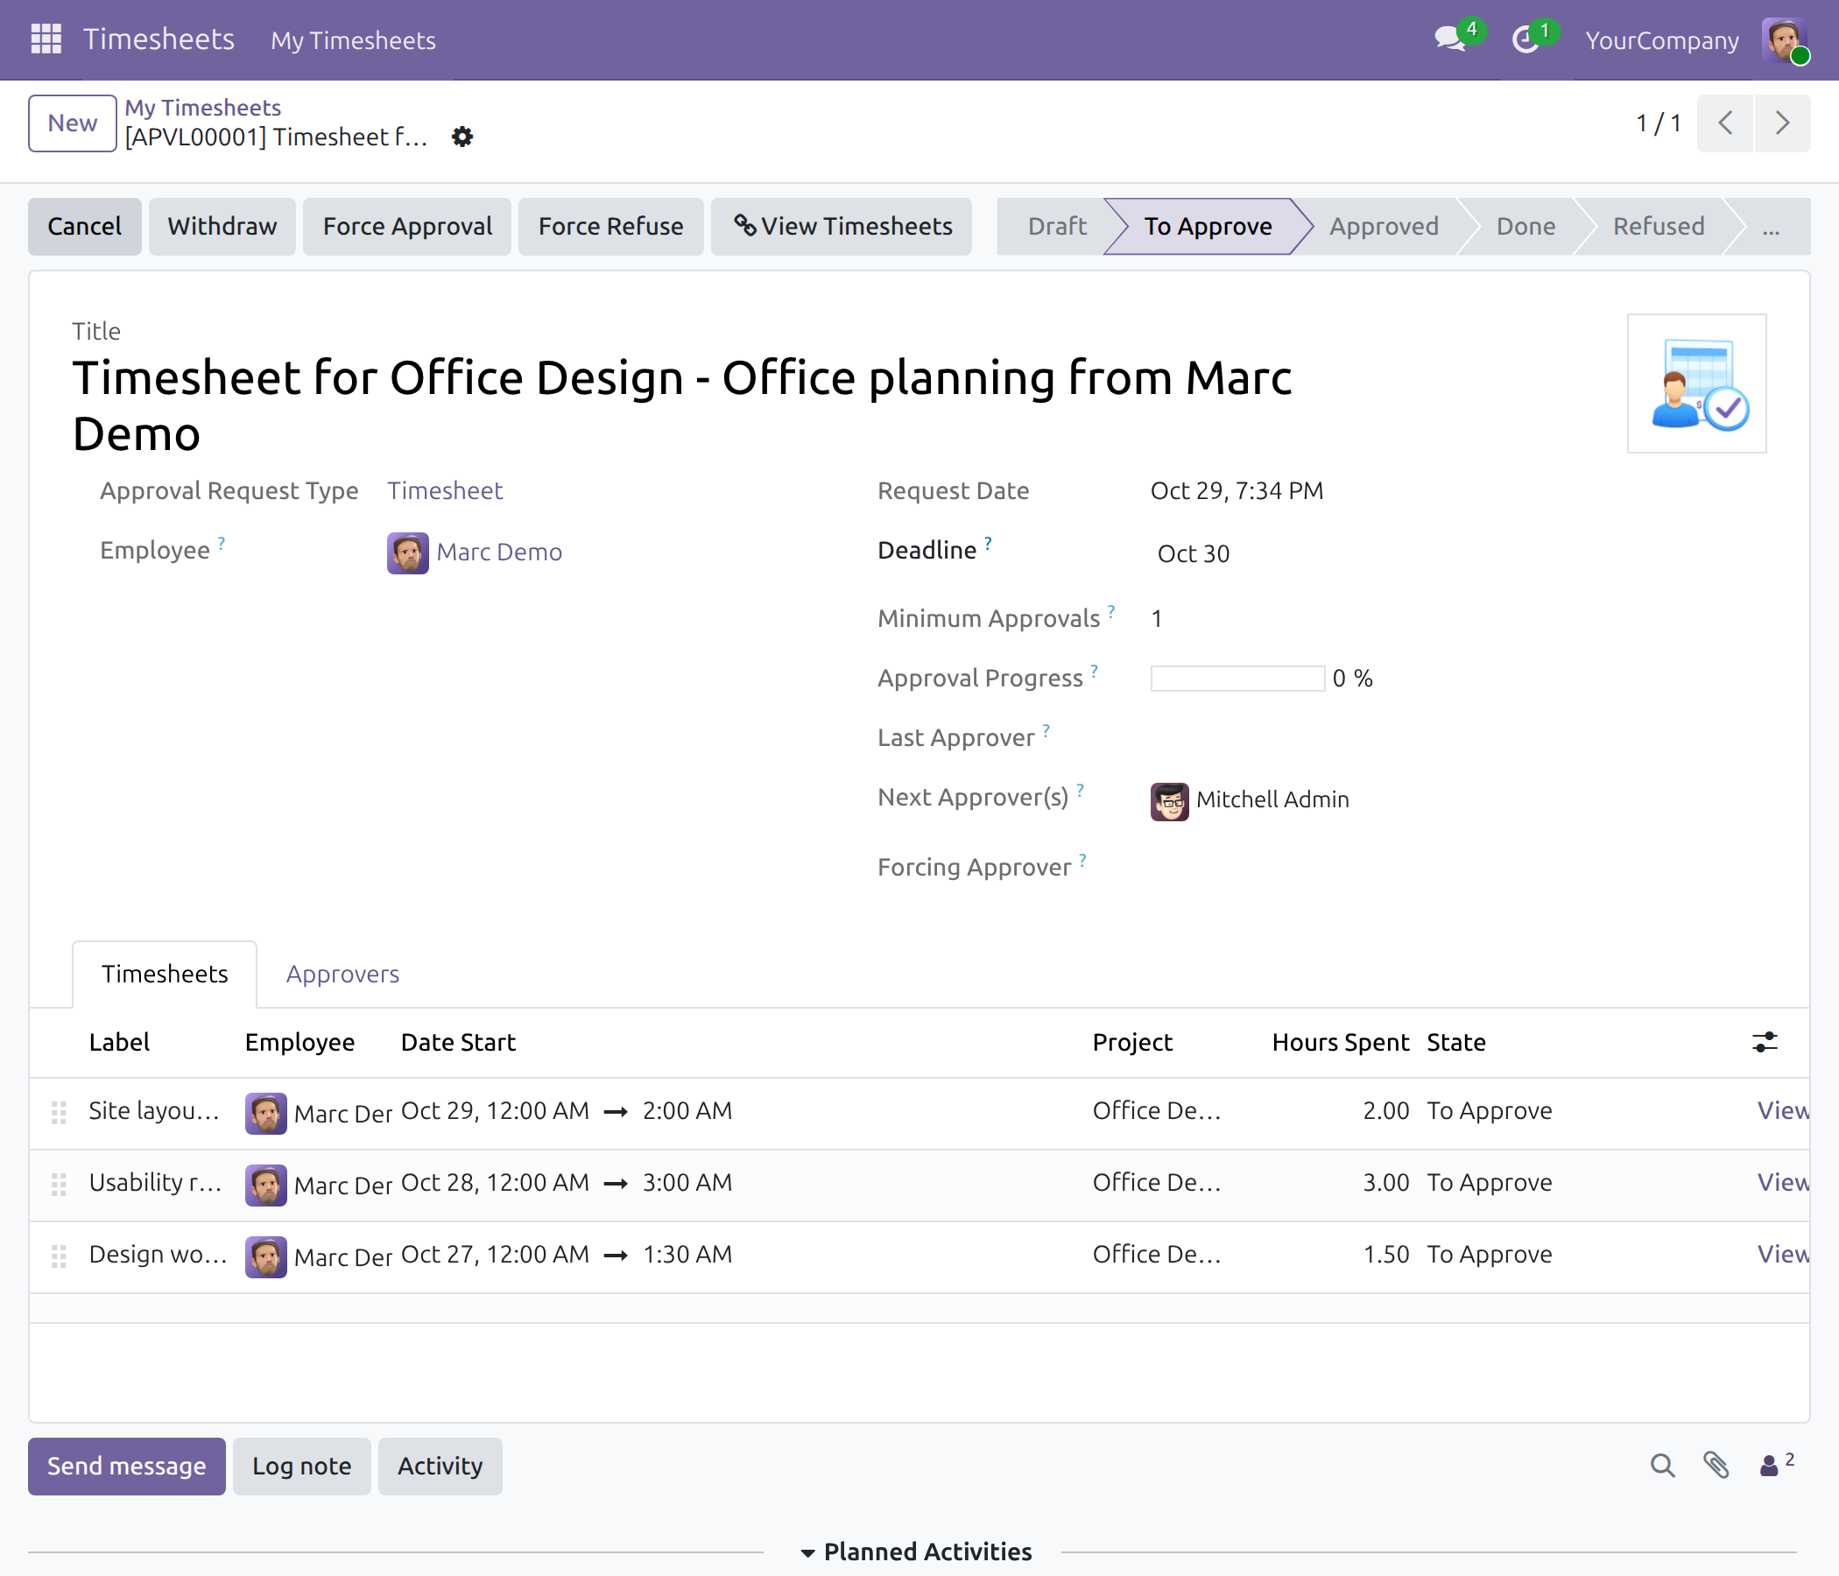Click the Deadline help question mark
1839x1576 pixels.
[988, 542]
